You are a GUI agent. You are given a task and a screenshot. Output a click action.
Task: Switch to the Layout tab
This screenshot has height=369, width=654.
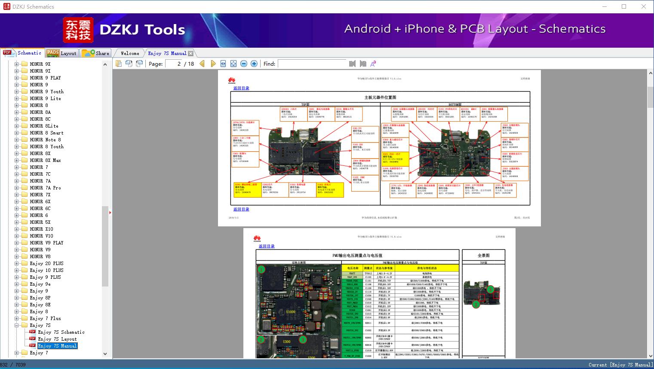tap(61, 53)
